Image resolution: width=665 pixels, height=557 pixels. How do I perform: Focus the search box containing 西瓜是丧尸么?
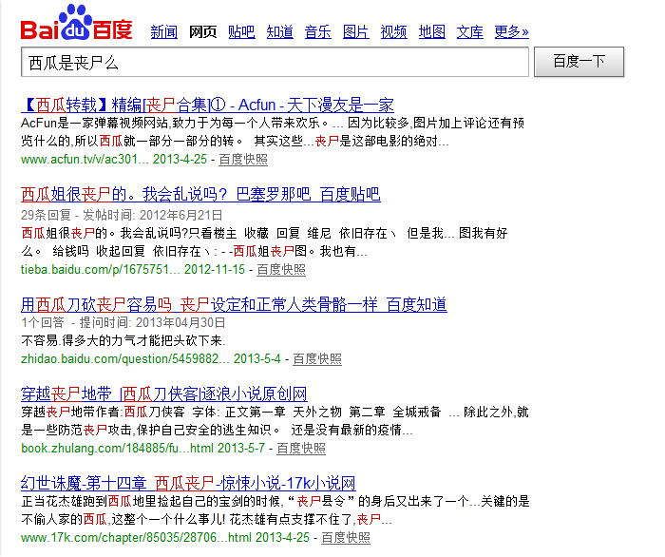[275, 62]
